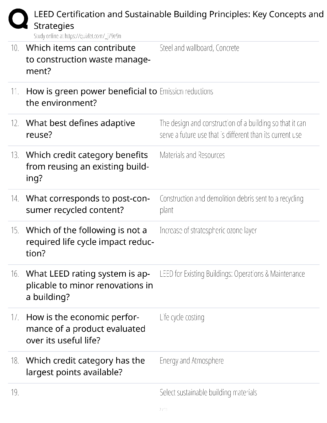This screenshot has width=327, height=423.
Task: Click 'Select sustainable building materials' answer
Action: tap(208, 393)
